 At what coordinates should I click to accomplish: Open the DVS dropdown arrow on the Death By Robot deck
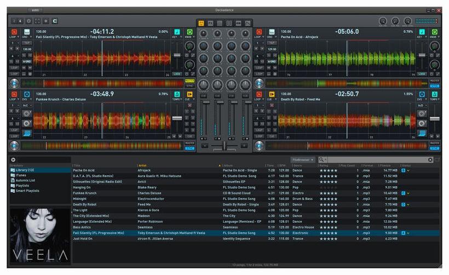coord(426,99)
